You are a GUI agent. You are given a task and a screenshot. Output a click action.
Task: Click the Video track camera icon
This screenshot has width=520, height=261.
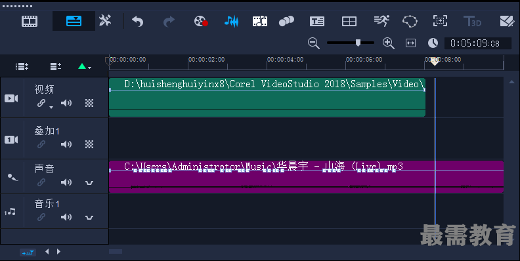(11, 98)
